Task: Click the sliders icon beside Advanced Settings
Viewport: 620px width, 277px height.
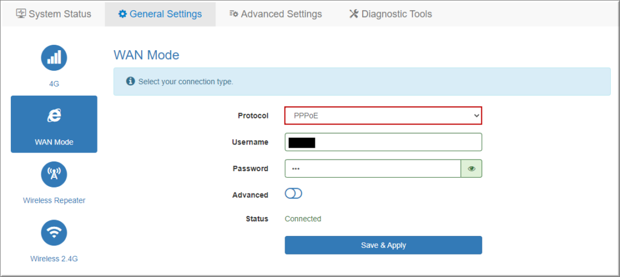Action: [x=234, y=13]
